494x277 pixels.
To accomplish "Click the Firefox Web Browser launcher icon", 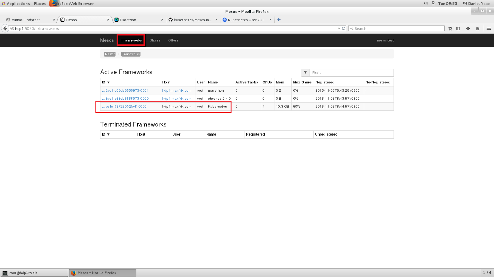I will (x=54, y=3).
